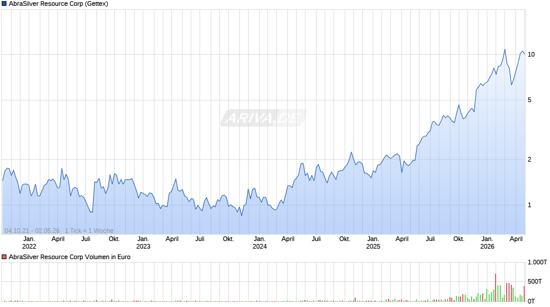The height and width of the screenshot is (307, 550).
Task: Click the price axis label '1'
Action: click(530, 205)
